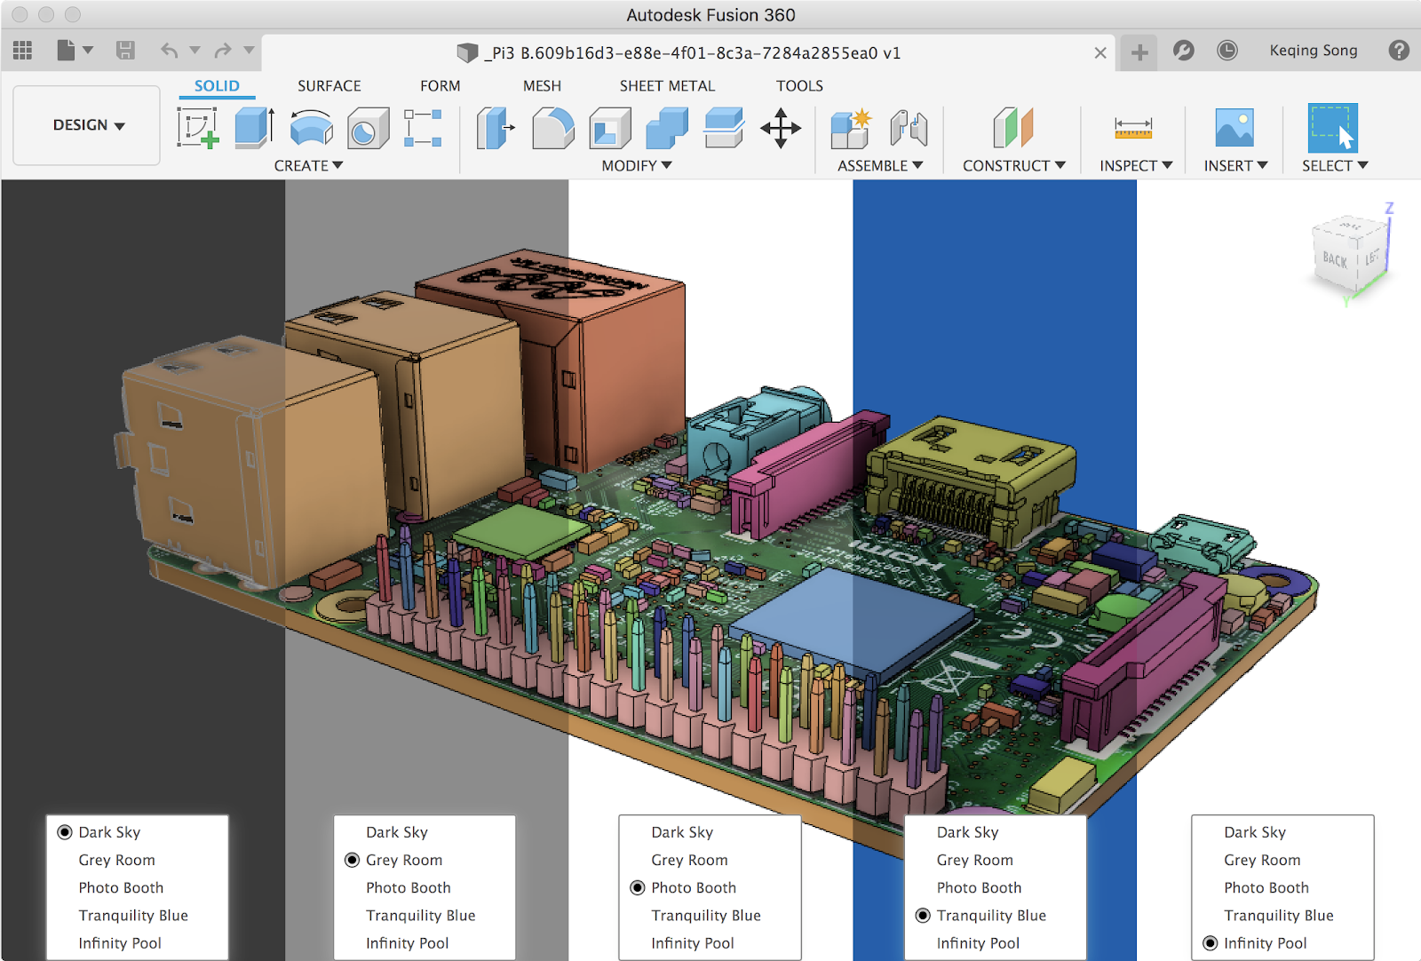
Task: Choose Dark Sky in the third environment list
Action: coord(682,832)
